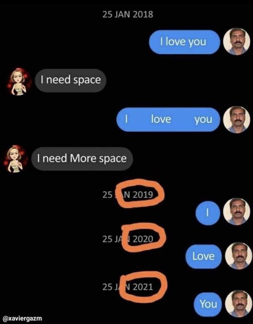Click the orange circle around 2021
Image resolution: width=253 pixels, height=324 pixels.
143,287
